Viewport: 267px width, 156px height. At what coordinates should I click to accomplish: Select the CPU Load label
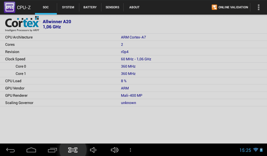coord(13,81)
